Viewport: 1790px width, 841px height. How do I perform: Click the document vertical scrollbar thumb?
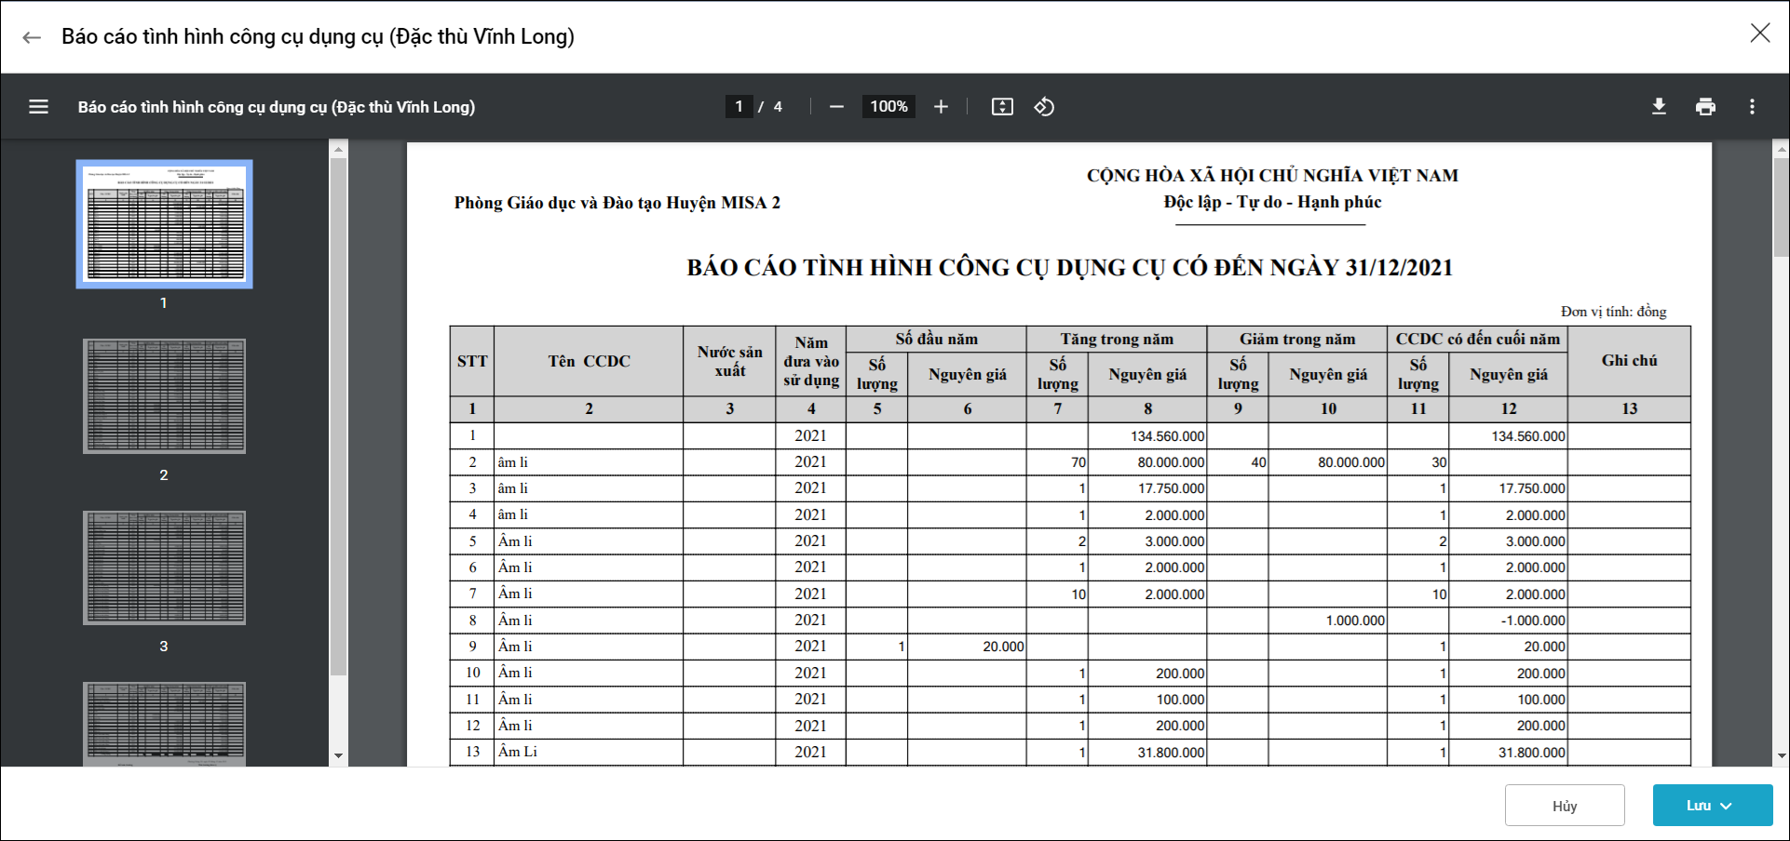point(1781,208)
